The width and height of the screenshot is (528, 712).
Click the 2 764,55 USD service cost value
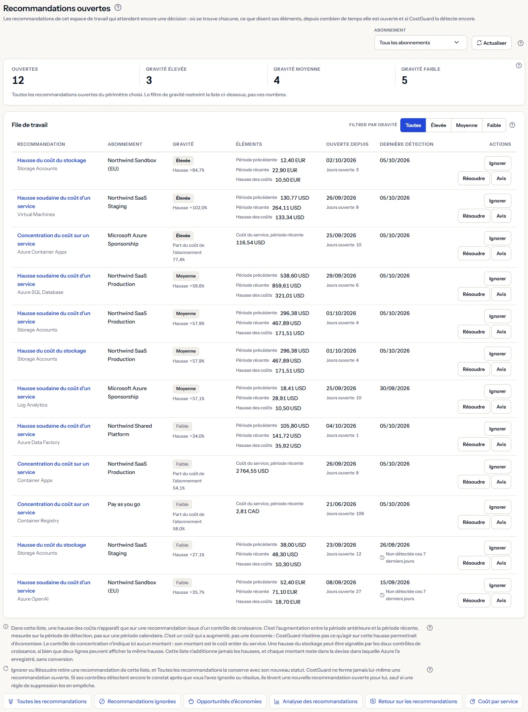(252, 471)
